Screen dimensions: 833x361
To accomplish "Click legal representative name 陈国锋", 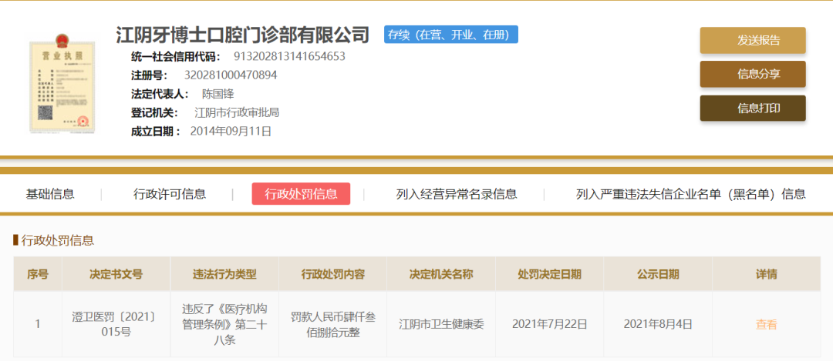I will [218, 95].
